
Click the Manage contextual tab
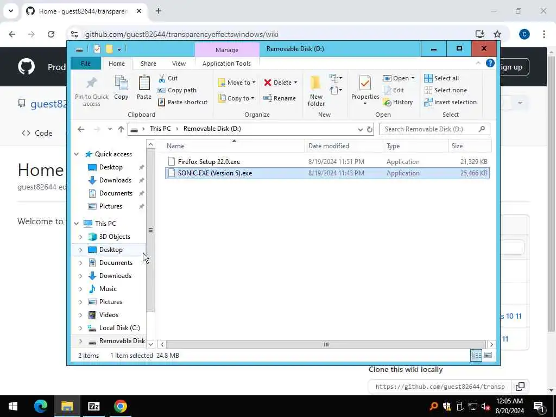[227, 50]
